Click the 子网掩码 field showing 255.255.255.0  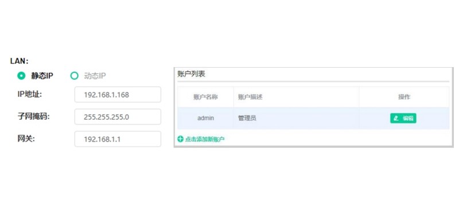(x=118, y=116)
